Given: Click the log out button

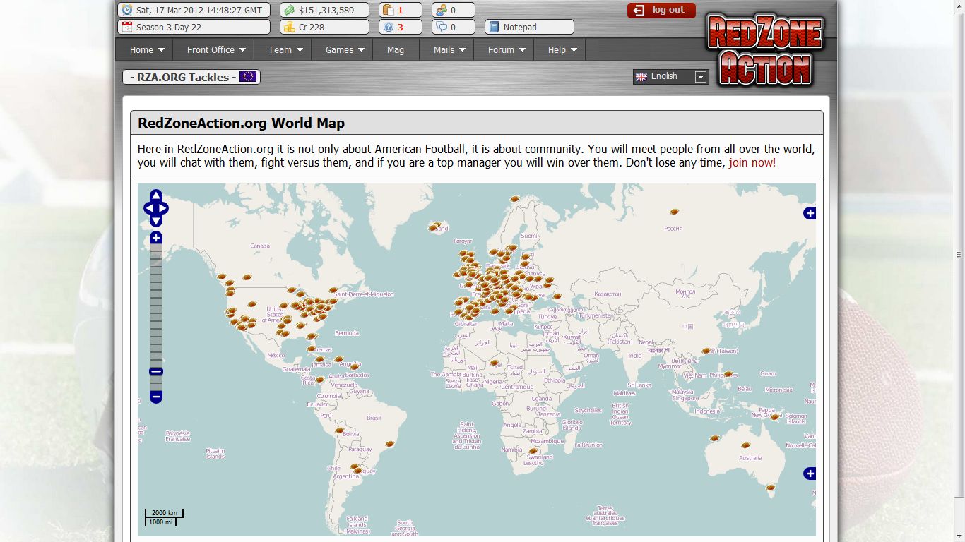Looking at the screenshot, I should tap(661, 10).
